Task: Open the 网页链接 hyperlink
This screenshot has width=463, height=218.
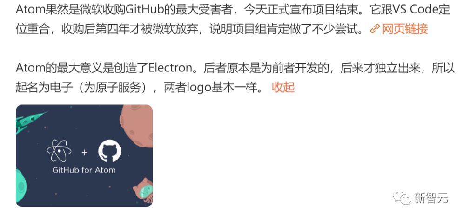Action: 405,29
